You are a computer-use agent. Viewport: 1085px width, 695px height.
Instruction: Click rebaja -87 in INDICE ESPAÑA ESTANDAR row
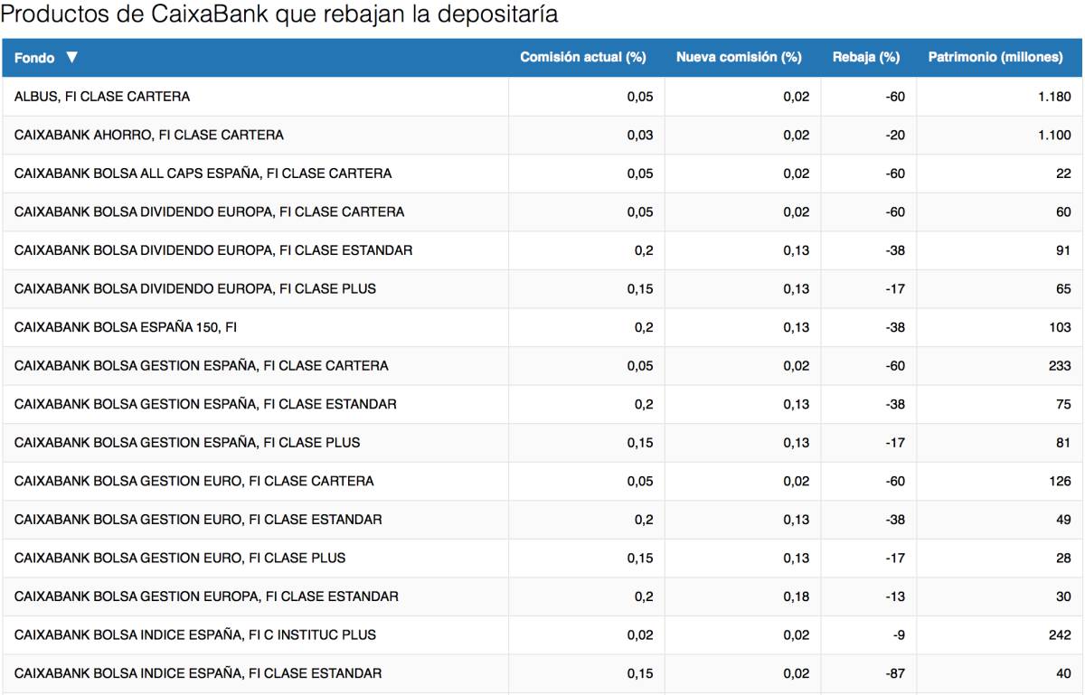(x=896, y=673)
